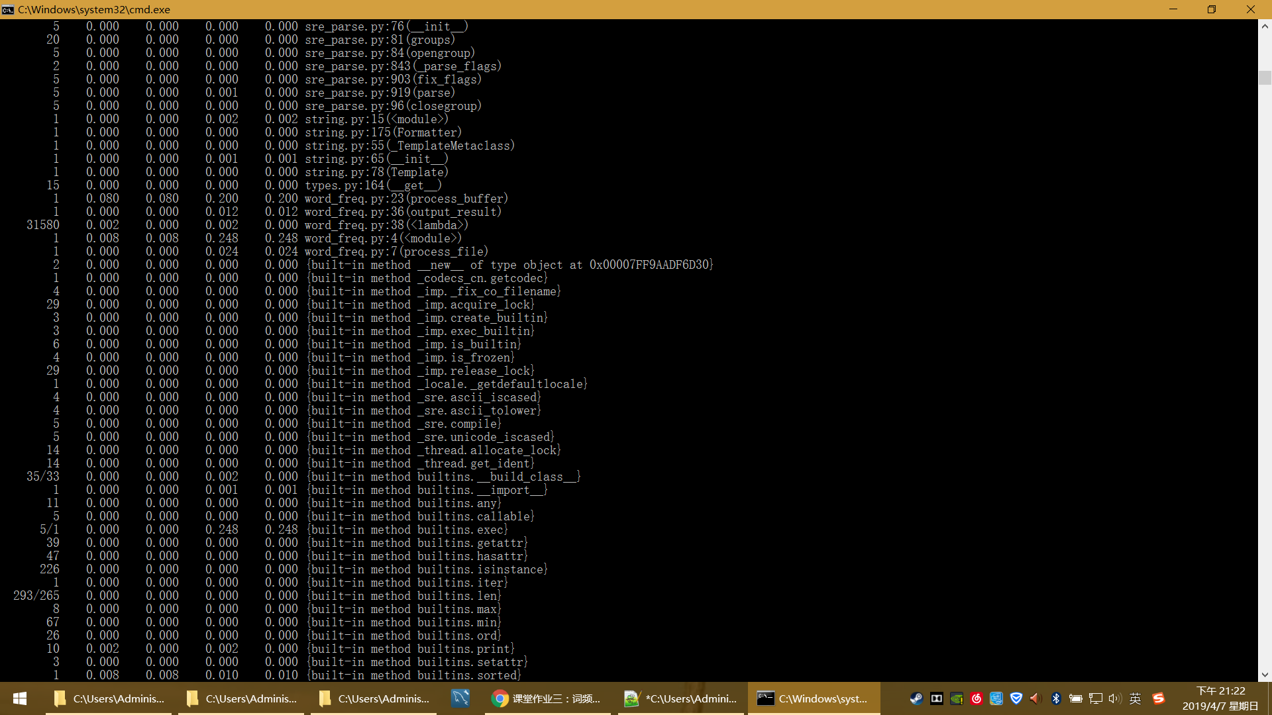
Task: Open the first C:\Users\Adminis folder taskbar button
Action: coord(109,698)
